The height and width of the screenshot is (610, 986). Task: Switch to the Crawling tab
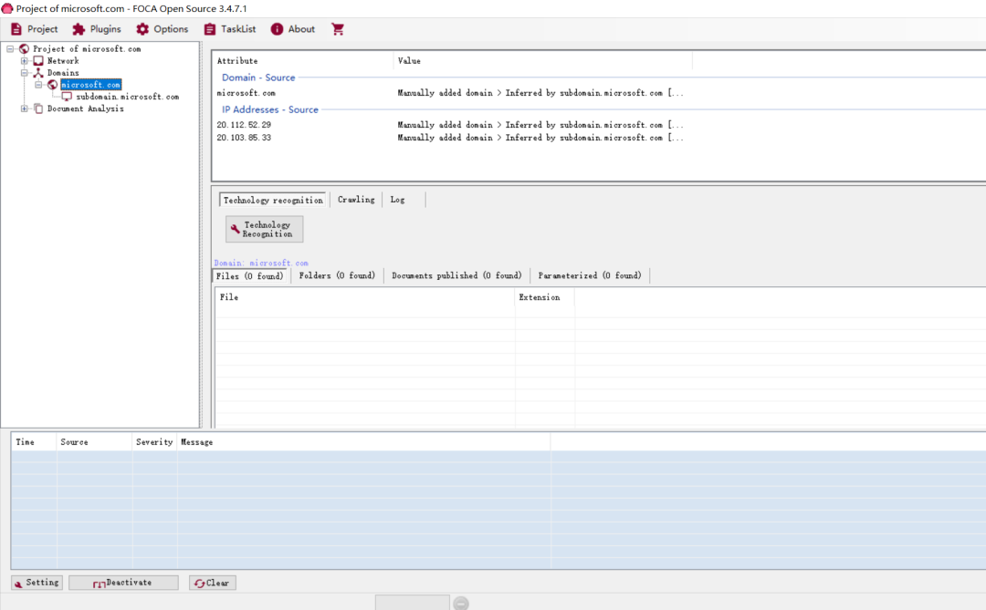356,200
